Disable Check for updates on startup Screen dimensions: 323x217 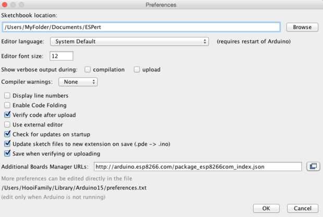tap(7, 134)
